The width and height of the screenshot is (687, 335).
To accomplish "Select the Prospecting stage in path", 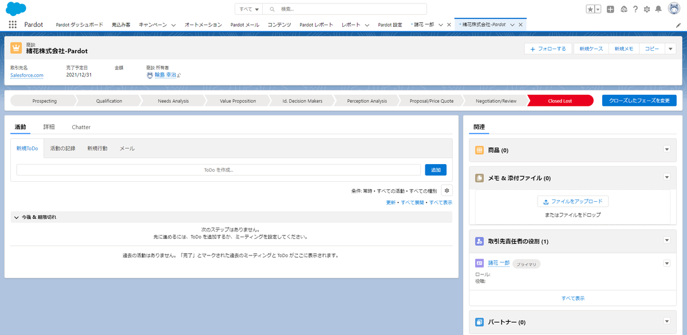I will tap(45, 101).
